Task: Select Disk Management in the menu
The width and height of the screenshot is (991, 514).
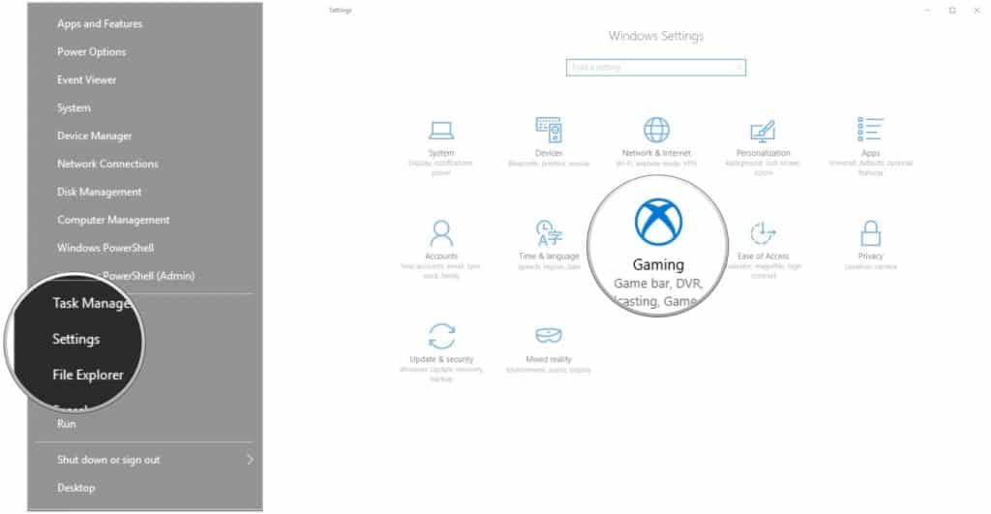Action: point(100,192)
